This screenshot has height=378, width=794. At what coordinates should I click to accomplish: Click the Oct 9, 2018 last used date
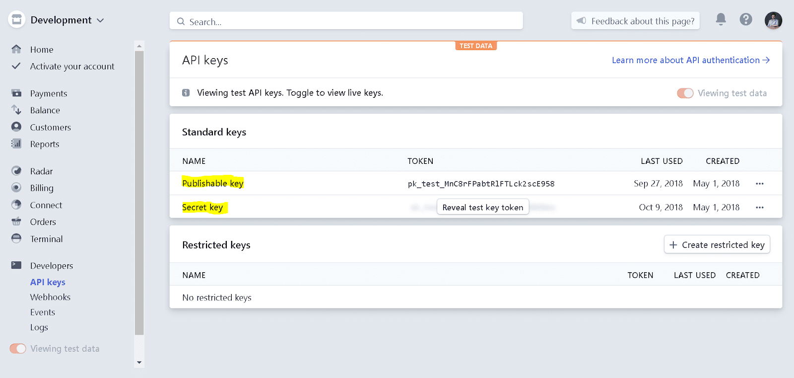pos(661,207)
